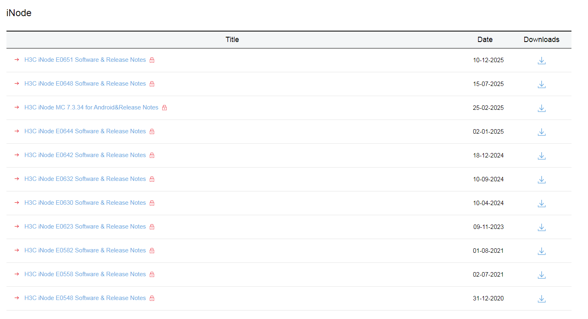Click red arrow before iNode E0630 title

[17, 203]
